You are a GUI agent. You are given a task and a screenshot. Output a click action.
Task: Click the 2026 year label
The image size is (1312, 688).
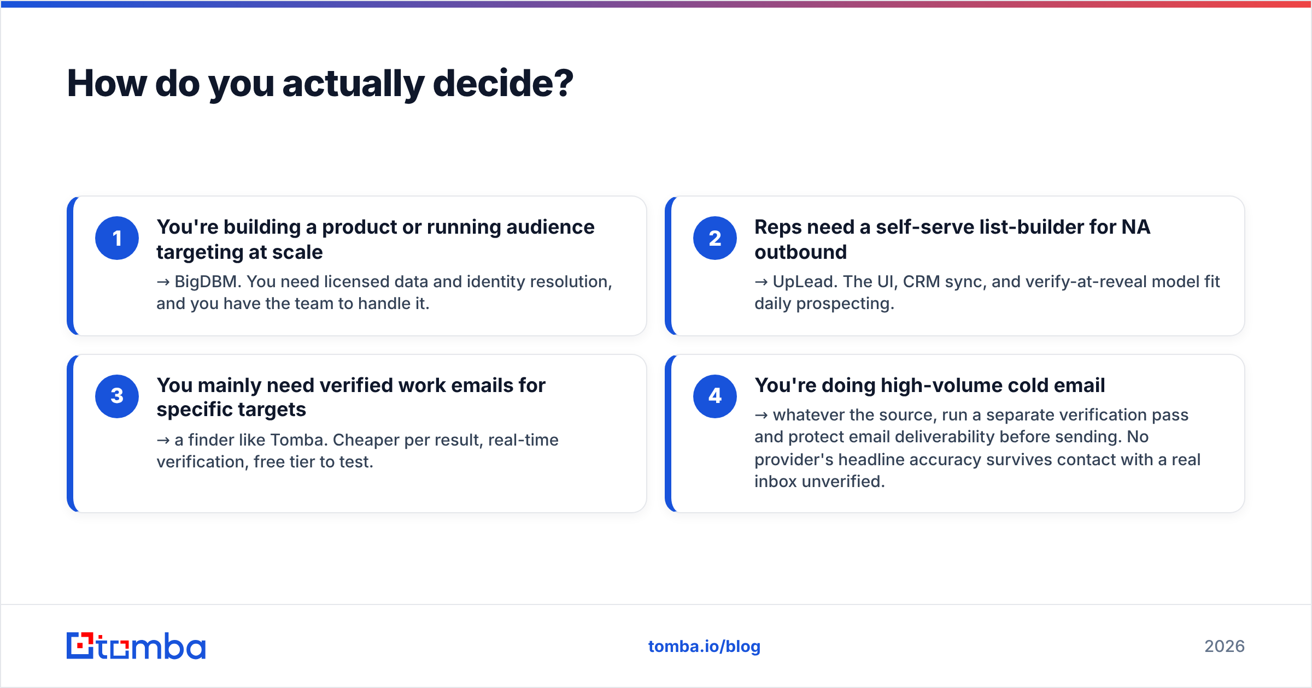(x=1225, y=647)
